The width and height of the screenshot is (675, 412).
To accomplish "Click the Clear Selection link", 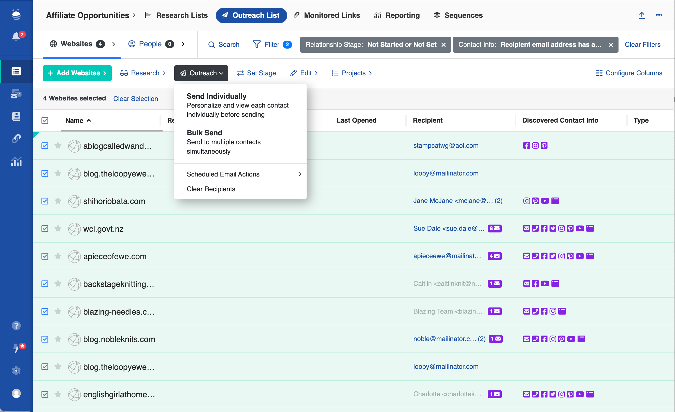I will pyautogui.click(x=136, y=99).
